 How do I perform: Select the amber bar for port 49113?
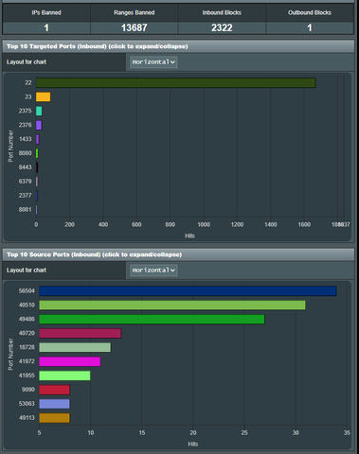(x=54, y=418)
